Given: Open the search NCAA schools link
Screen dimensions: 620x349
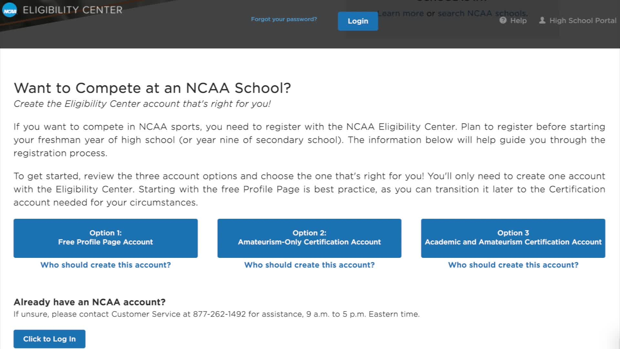Looking at the screenshot, I should pos(482,14).
